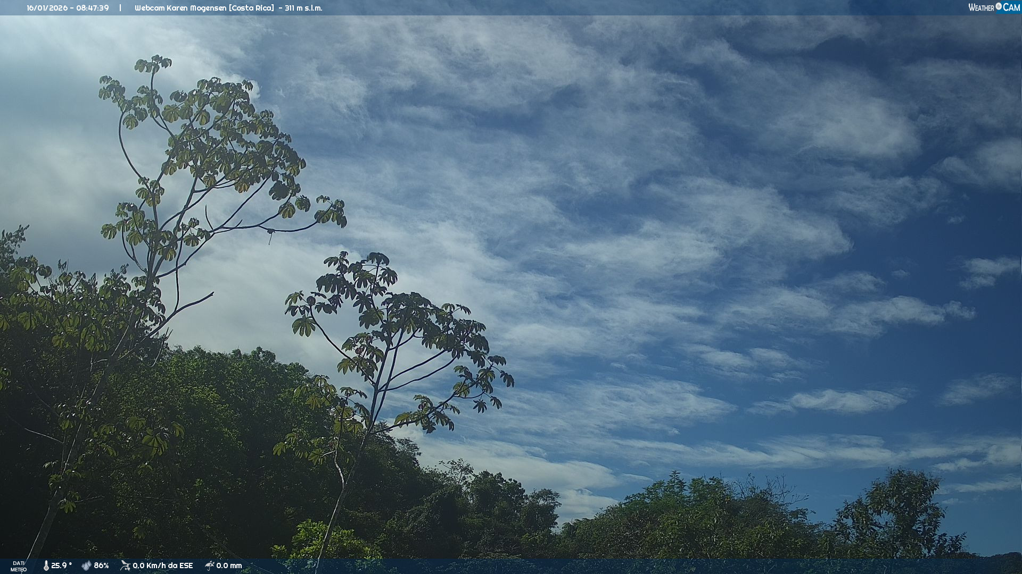Click the 0.0 mm rainfall value
Viewport: 1022px width, 574px height.
tap(229, 565)
